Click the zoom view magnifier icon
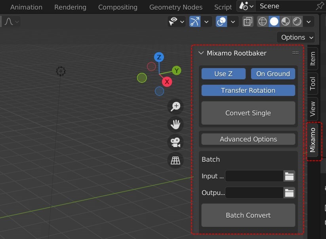Screen dimensions: 326x239 175,107
